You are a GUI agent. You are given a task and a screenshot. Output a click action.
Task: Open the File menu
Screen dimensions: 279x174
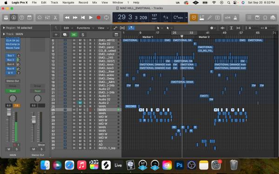coord(34,2)
